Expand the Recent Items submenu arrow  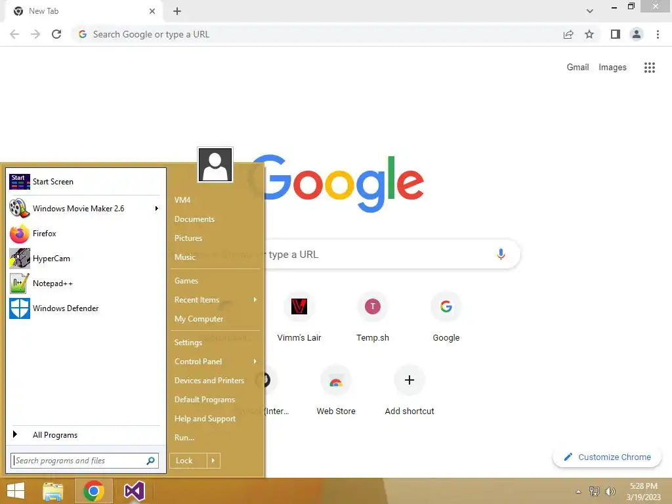(x=255, y=299)
